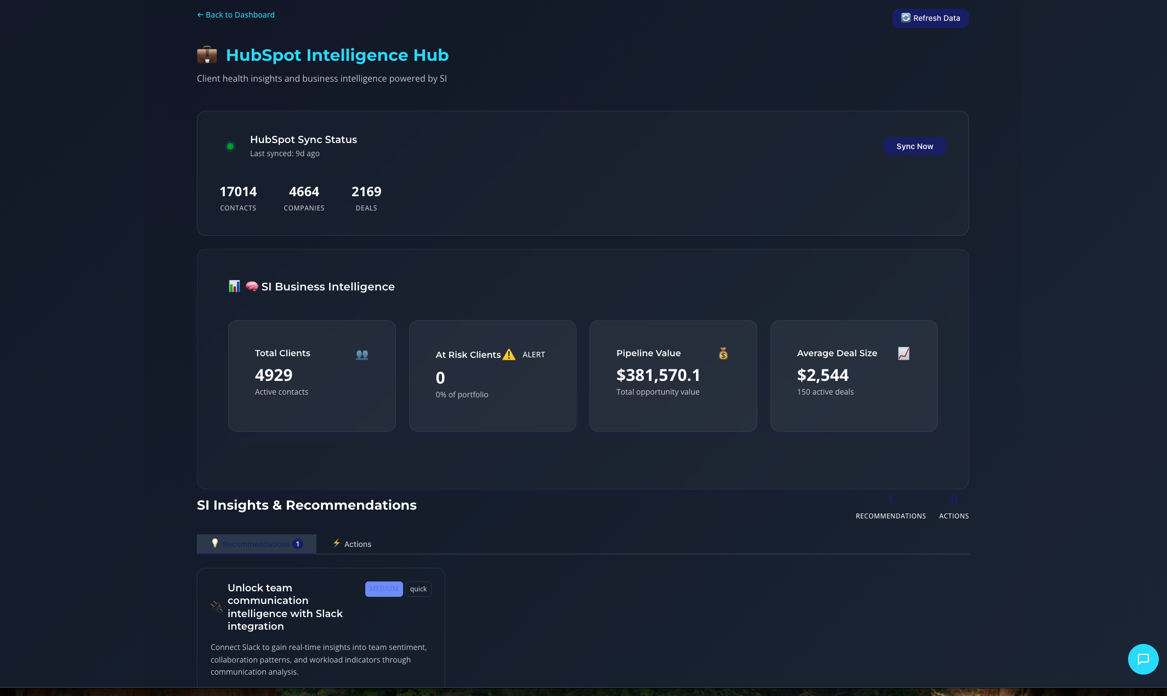The image size is (1167, 696).
Task: Click the people icon on the Total Clients card
Action: pos(361,354)
